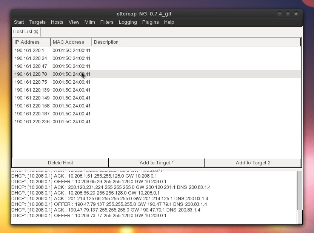Click MAC address in 190.161.220.236 row
Image resolution: width=314 pixels, height=233 pixels.
71,122
